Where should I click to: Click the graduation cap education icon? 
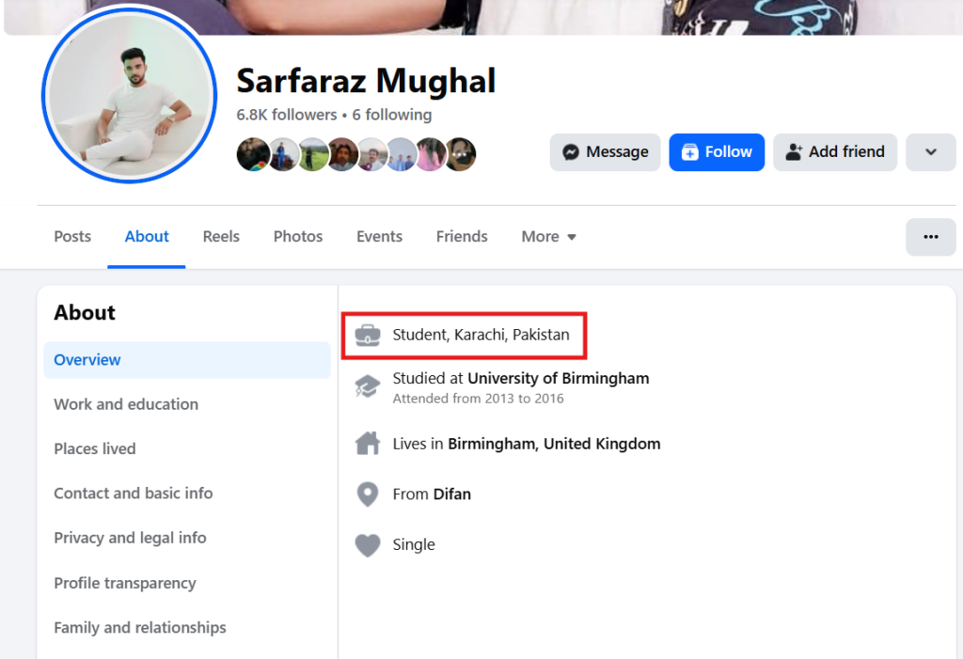368,385
